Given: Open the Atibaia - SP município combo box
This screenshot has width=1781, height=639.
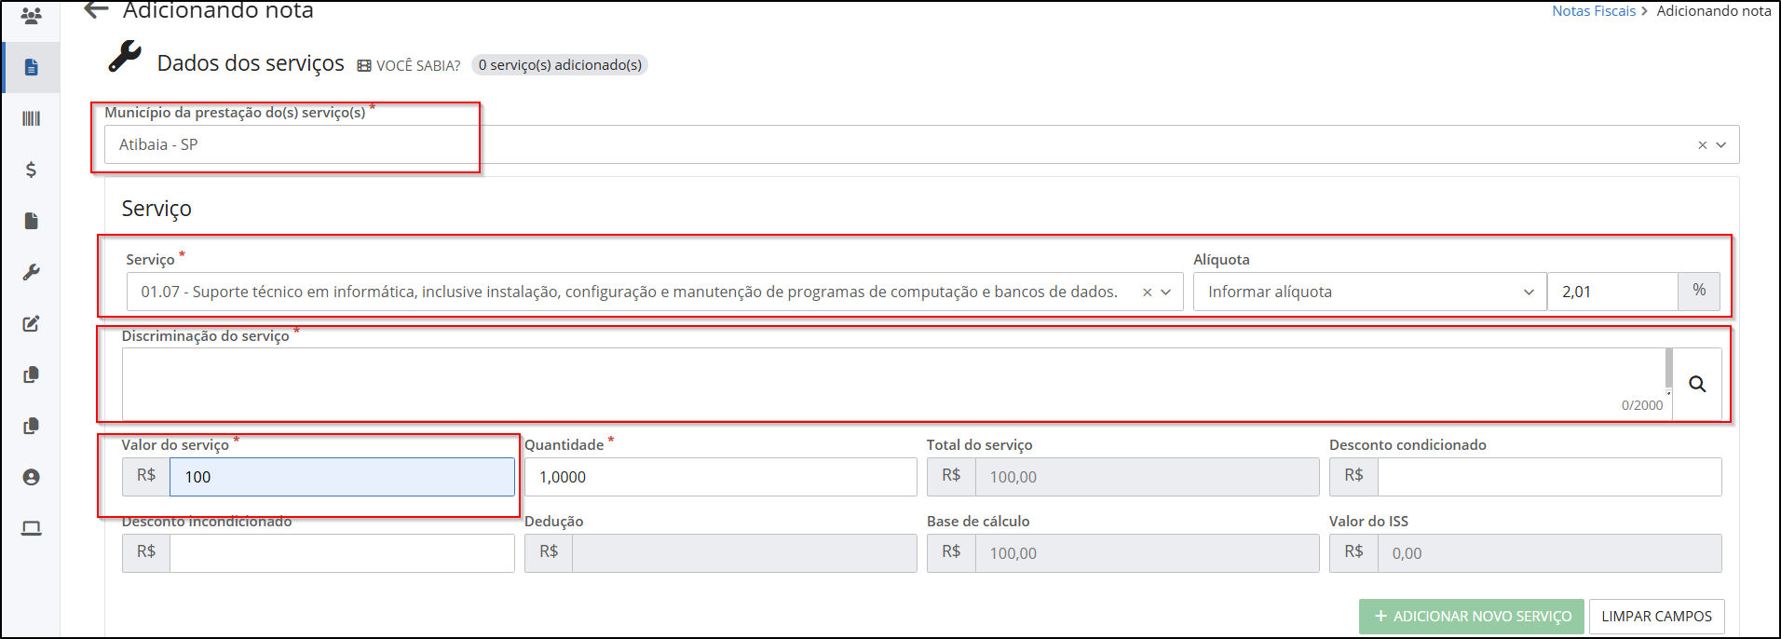Looking at the screenshot, I should pyautogui.click(x=921, y=144).
